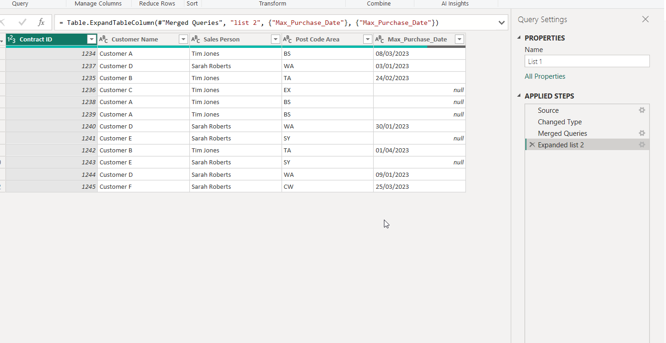The width and height of the screenshot is (666, 343).
Task: Click the Customer Name column header
Action: pos(143,40)
